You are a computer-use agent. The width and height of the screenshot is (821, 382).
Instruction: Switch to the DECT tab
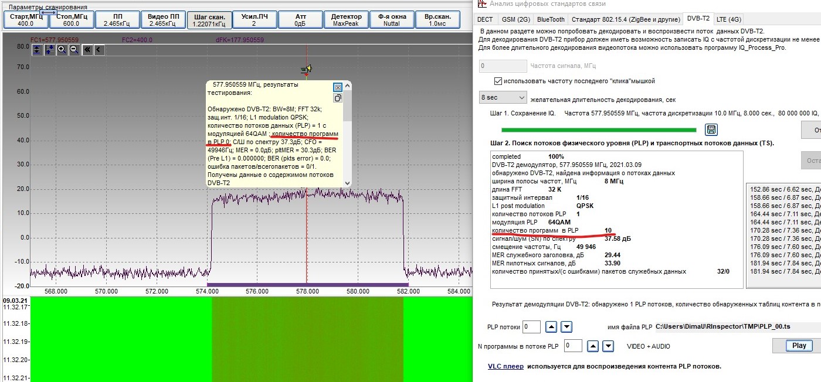[x=486, y=19]
